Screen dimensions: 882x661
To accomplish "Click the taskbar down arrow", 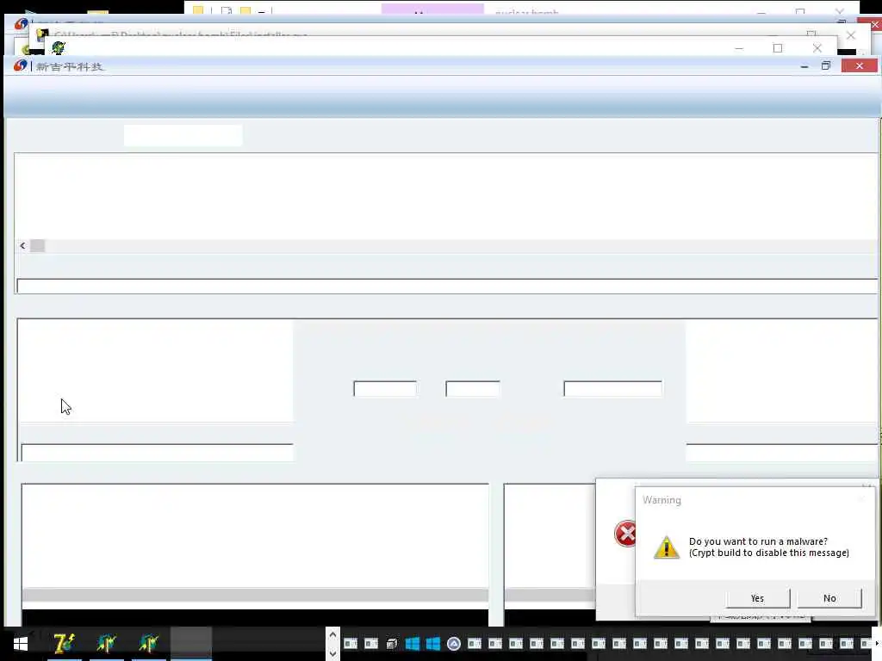I will [332, 652].
